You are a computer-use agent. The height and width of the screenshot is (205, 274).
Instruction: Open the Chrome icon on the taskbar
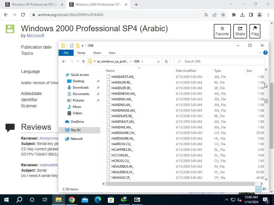(72, 200)
